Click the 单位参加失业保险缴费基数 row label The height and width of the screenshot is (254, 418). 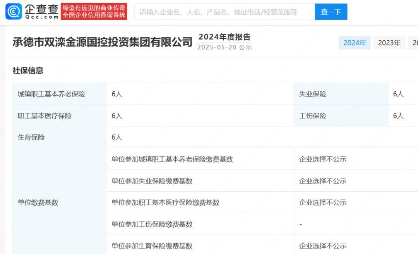pyautogui.click(x=152, y=181)
